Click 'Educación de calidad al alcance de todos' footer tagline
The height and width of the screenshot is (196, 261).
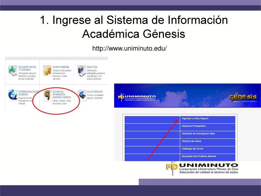click(209, 172)
